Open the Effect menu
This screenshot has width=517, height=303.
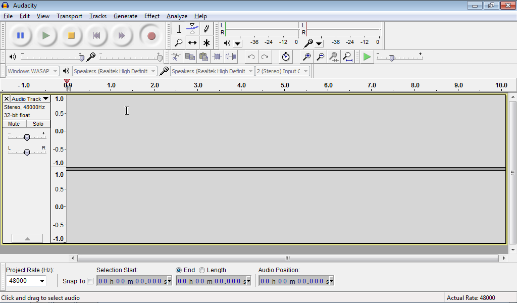click(x=151, y=16)
